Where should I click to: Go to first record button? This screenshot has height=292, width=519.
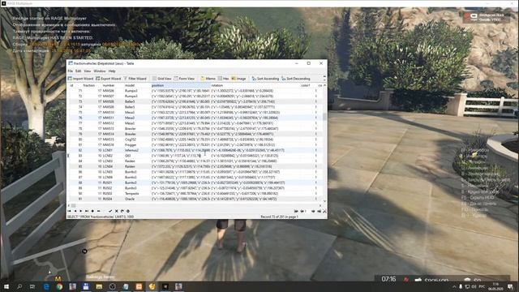[69, 211]
